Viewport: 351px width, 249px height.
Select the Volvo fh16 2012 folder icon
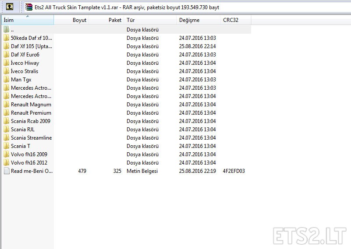(7, 162)
